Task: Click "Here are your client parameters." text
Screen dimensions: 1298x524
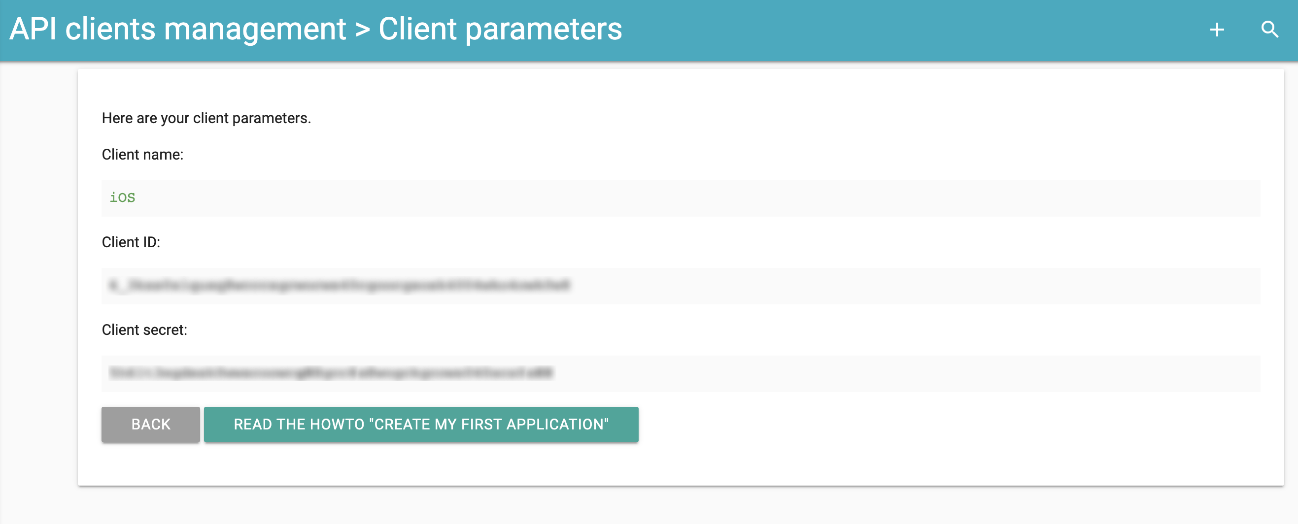Action: [x=206, y=118]
